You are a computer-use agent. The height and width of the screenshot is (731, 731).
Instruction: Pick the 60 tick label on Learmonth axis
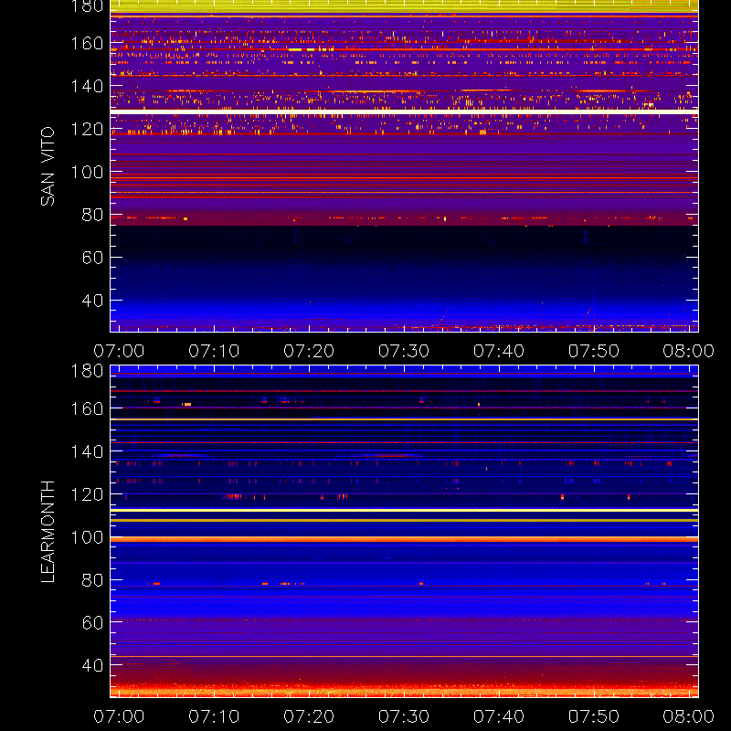tap(92, 622)
